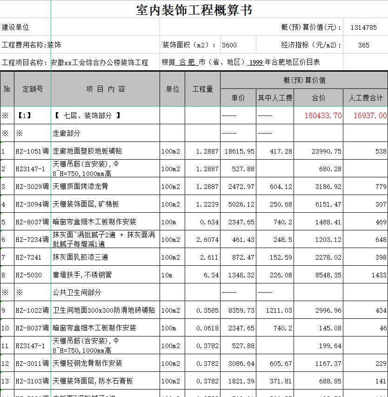Click the '工程量' column header

tap(202, 89)
